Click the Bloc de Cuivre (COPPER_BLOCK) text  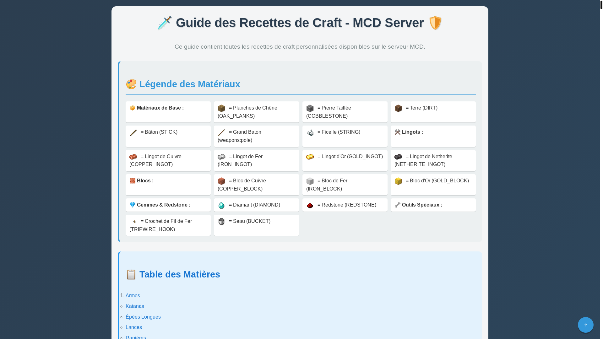[242, 185]
